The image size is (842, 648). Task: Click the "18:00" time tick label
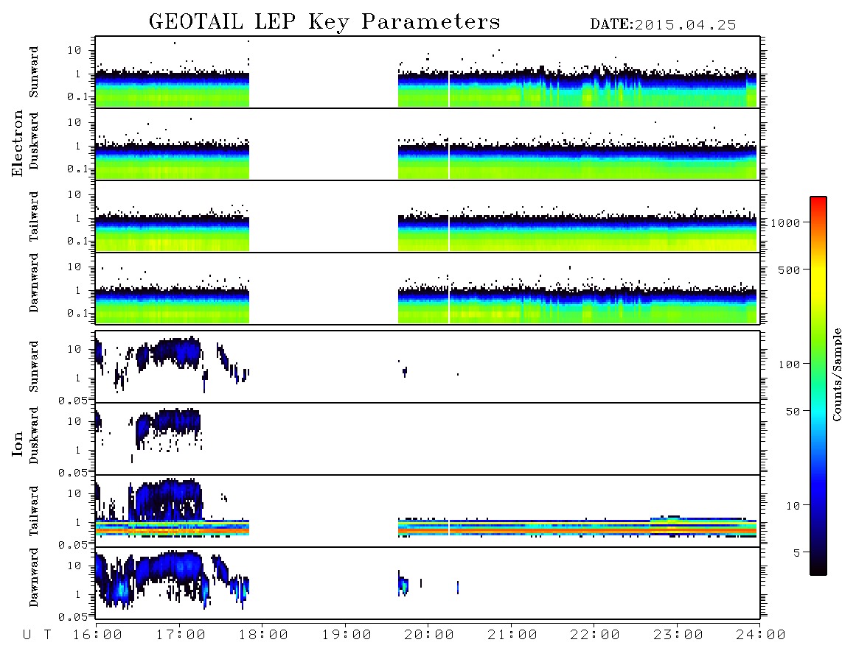[x=264, y=635]
